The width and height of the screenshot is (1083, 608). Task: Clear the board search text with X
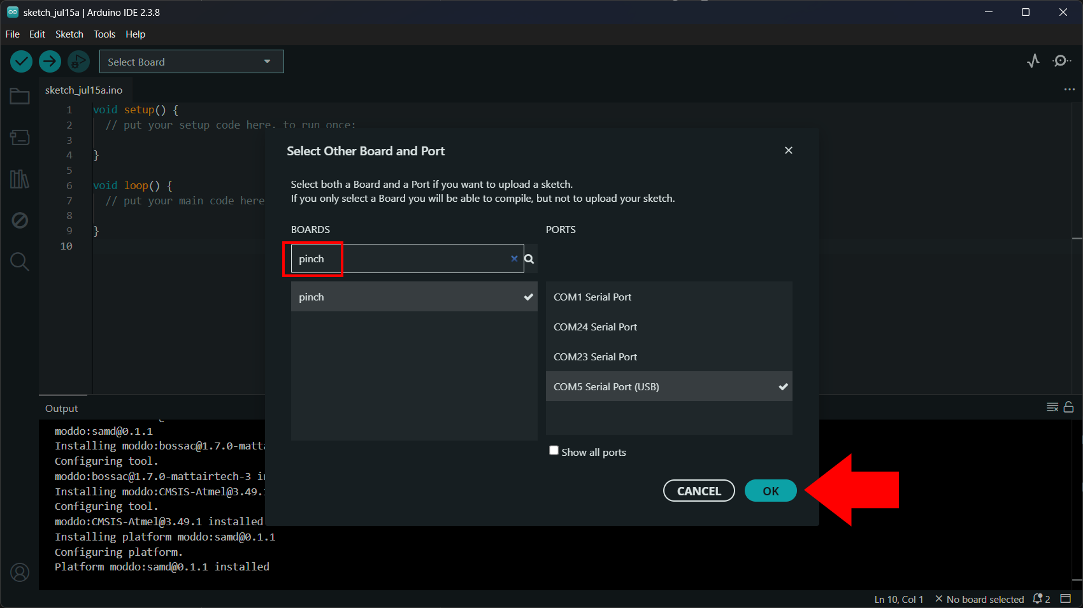tap(514, 258)
